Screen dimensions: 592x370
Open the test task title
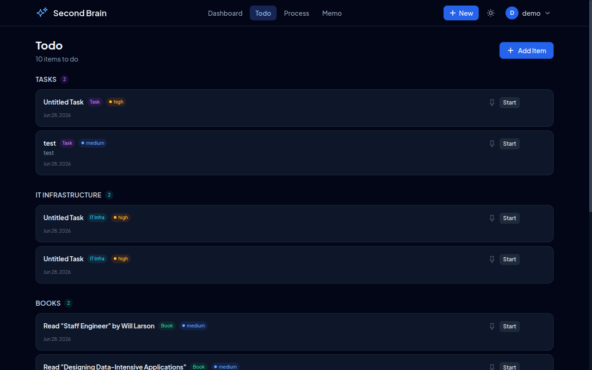tap(49, 143)
